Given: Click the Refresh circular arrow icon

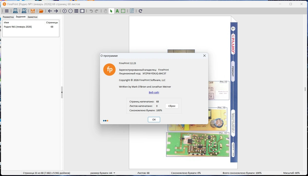Looking at the screenshot, I should (x=140, y=11).
